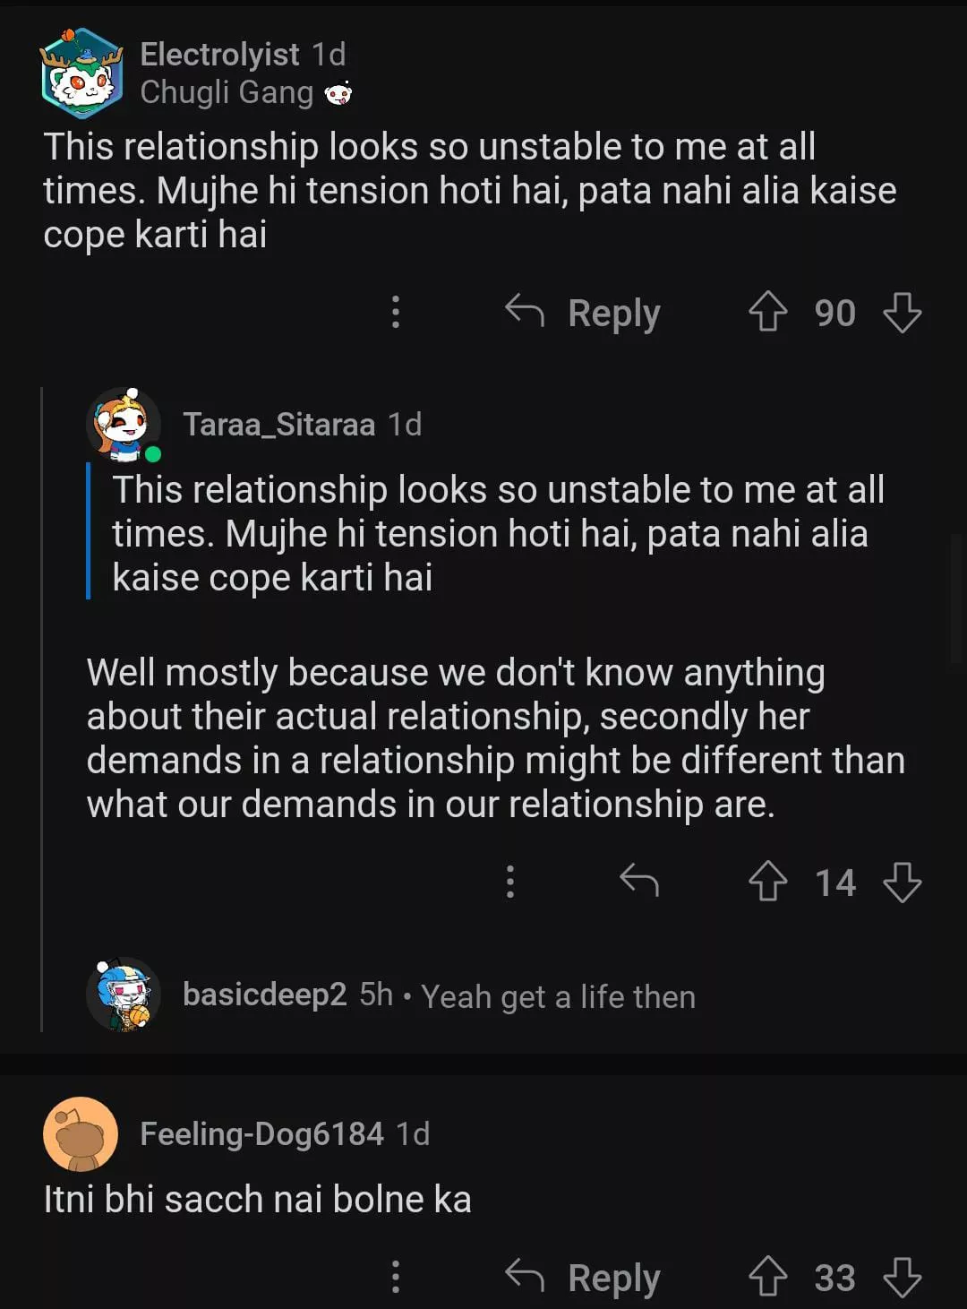Downvote Feeling-Dog6184's comment with 33 points
Screen dimensions: 967x1309
pyautogui.click(x=902, y=1277)
